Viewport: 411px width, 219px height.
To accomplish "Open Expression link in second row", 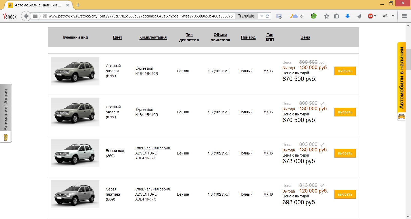I will (144, 109).
